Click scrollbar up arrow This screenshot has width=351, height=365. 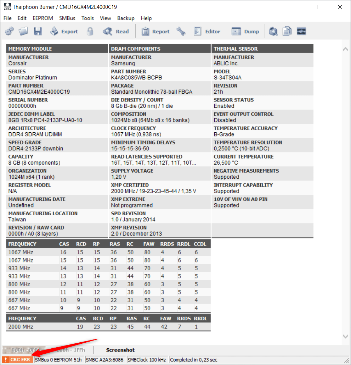pyautogui.click(x=345, y=49)
